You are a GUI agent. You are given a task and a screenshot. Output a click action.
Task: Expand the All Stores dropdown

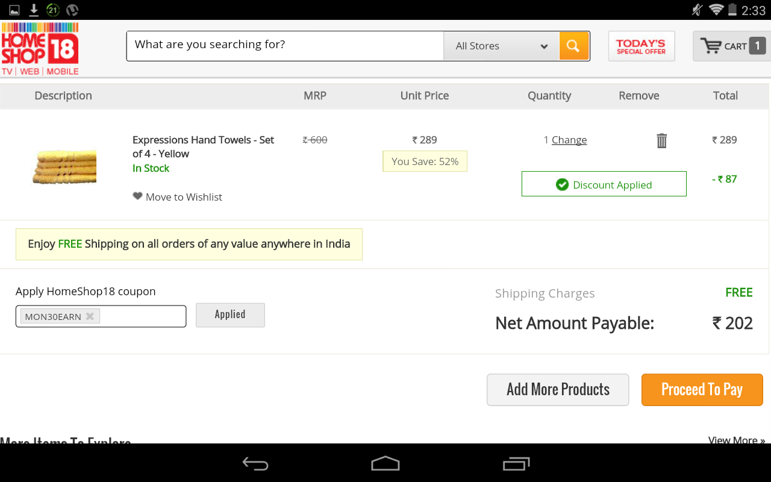501,46
